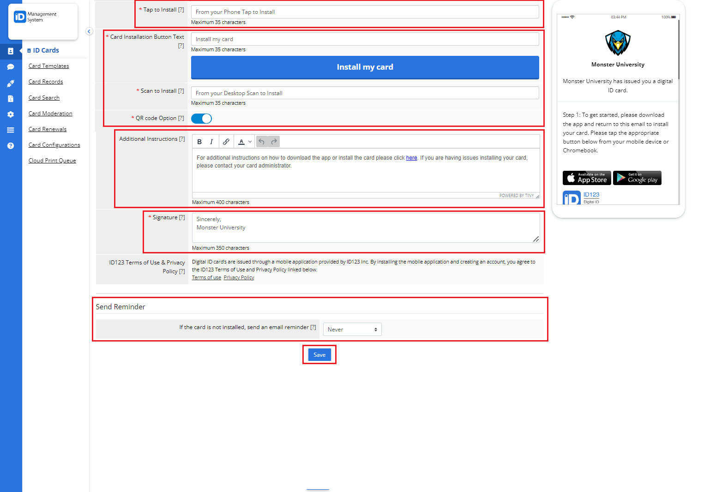Toggle italic in Additional Instructions editor
This screenshot has width=704, height=492.
pos(211,142)
